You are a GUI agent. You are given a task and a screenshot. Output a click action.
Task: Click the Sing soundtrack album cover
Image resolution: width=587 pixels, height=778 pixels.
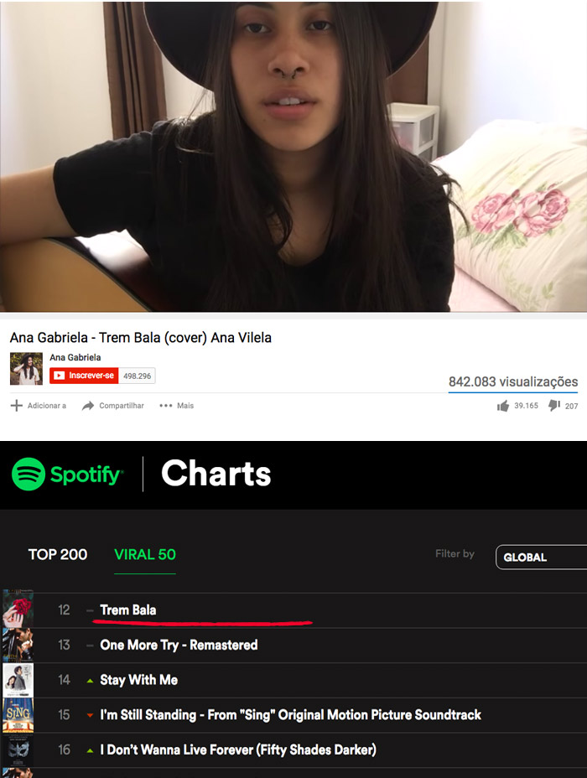(18, 715)
